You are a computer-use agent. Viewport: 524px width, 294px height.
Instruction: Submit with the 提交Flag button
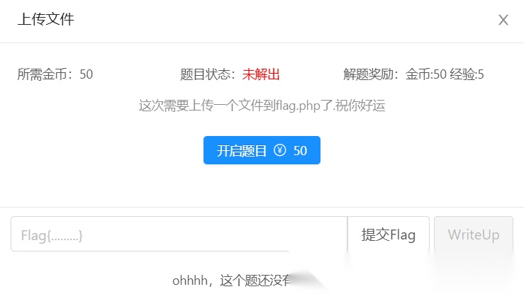pyautogui.click(x=389, y=234)
